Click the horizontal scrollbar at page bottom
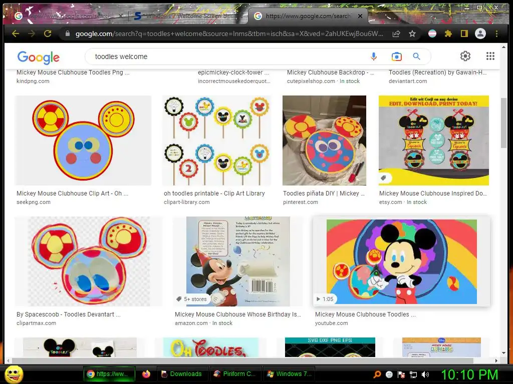 point(242,360)
